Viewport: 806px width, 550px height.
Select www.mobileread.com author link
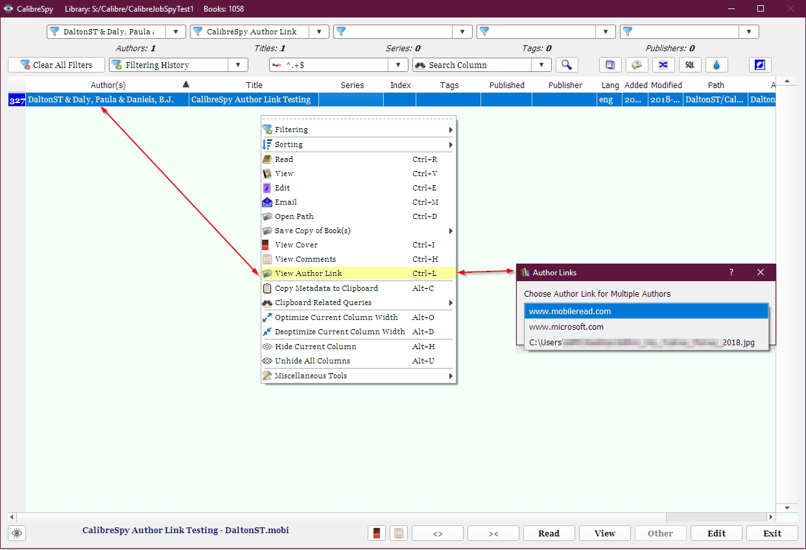646,312
